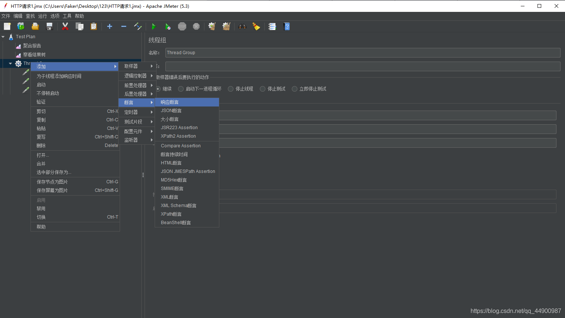Open the Function Helper list icon
The width and height of the screenshot is (565, 318).
[272, 26]
